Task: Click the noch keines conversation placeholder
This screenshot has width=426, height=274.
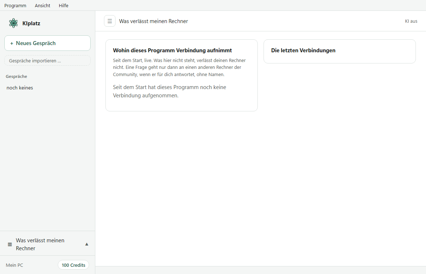Action: [x=19, y=88]
